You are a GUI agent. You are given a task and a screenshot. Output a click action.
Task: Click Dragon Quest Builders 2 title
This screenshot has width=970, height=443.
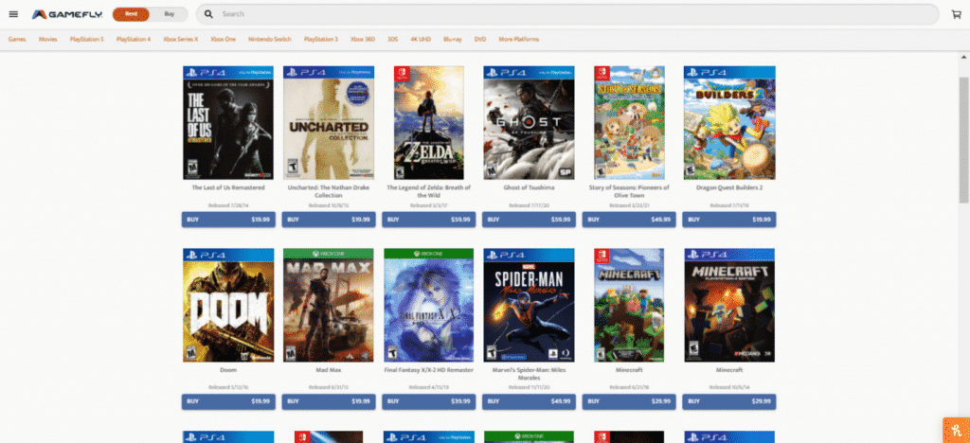pos(729,187)
